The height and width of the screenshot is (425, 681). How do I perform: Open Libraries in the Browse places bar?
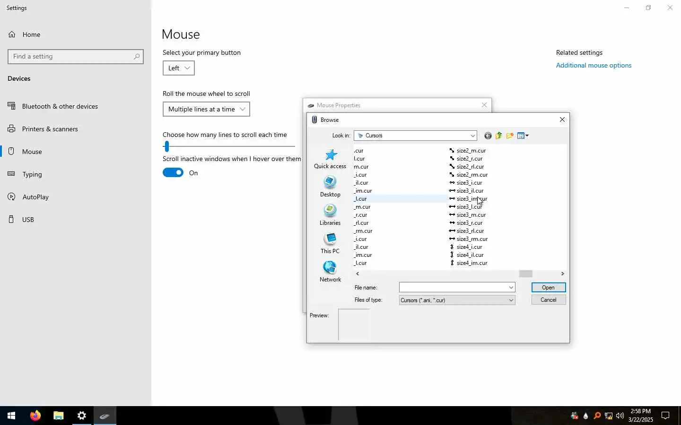(x=330, y=215)
